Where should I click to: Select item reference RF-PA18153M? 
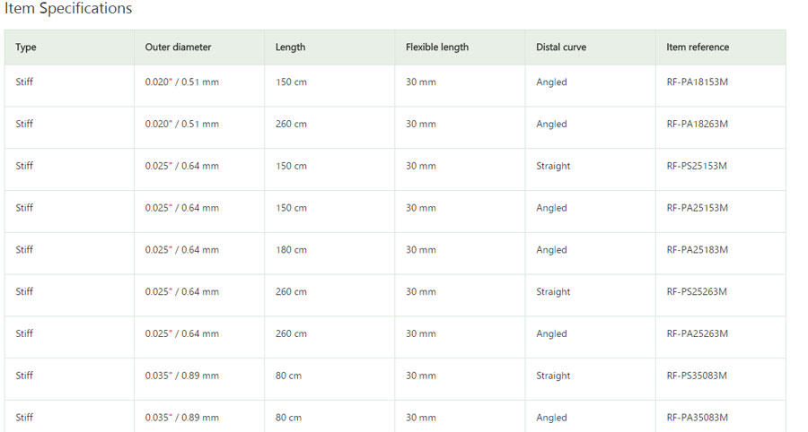tap(697, 82)
